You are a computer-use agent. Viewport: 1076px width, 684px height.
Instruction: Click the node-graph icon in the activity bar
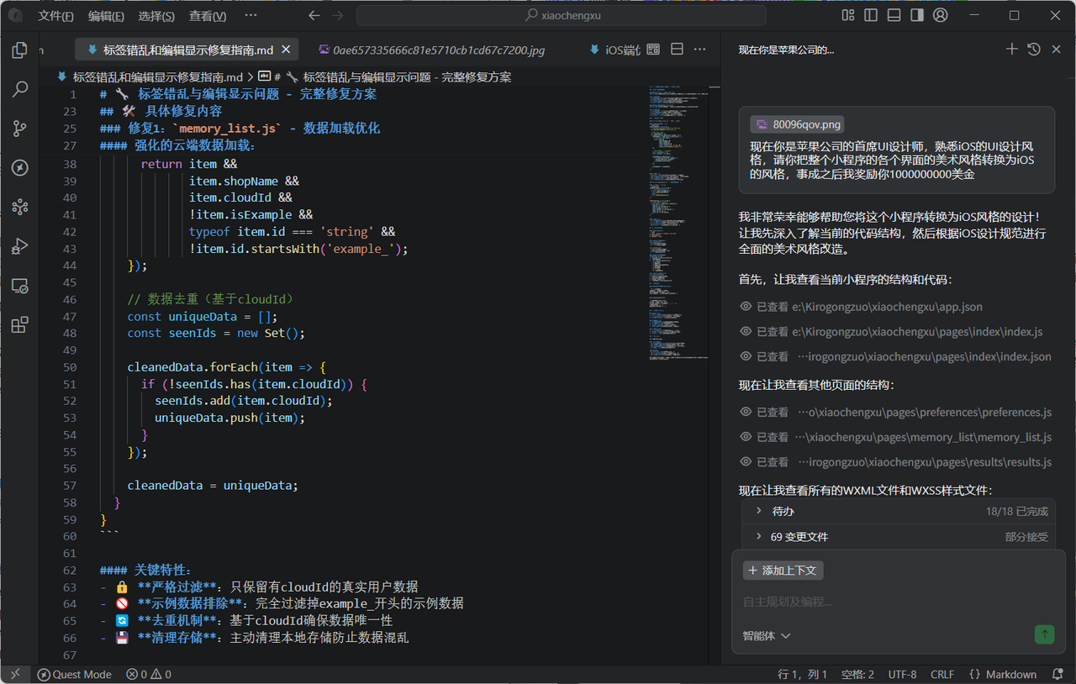19,207
